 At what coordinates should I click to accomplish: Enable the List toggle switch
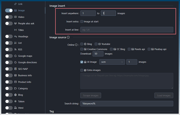tap(9, 43)
